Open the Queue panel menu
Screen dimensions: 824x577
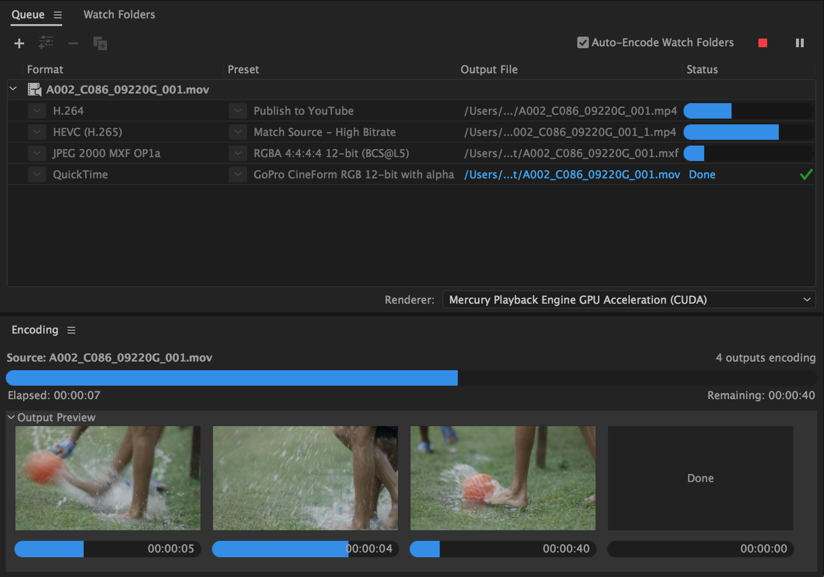coord(59,15)
